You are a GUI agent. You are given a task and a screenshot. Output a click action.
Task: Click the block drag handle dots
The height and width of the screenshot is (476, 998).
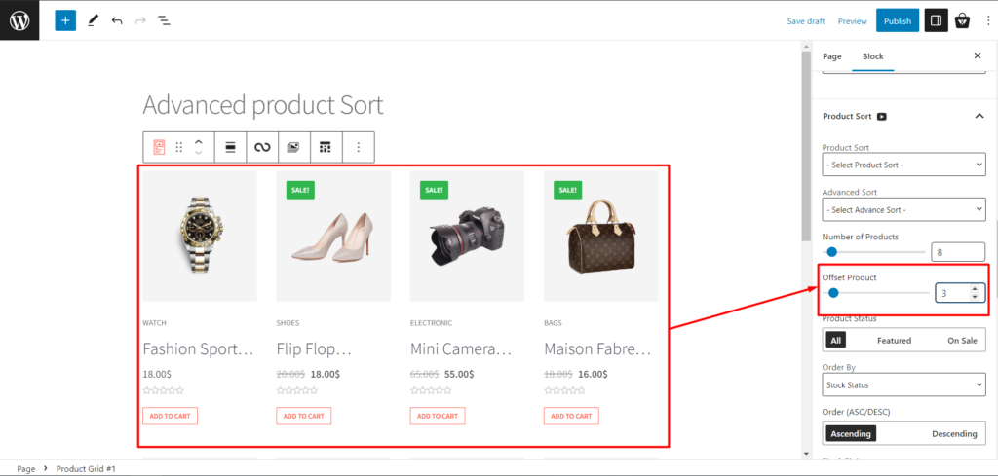(x=179, y=147)
